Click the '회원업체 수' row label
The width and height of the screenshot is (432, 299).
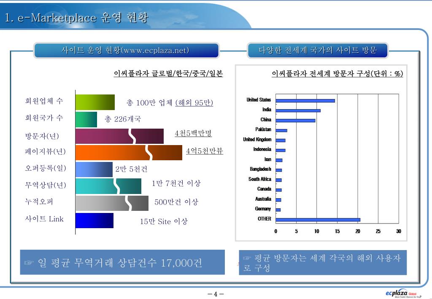pyautogui.click(x=44, y=101)
